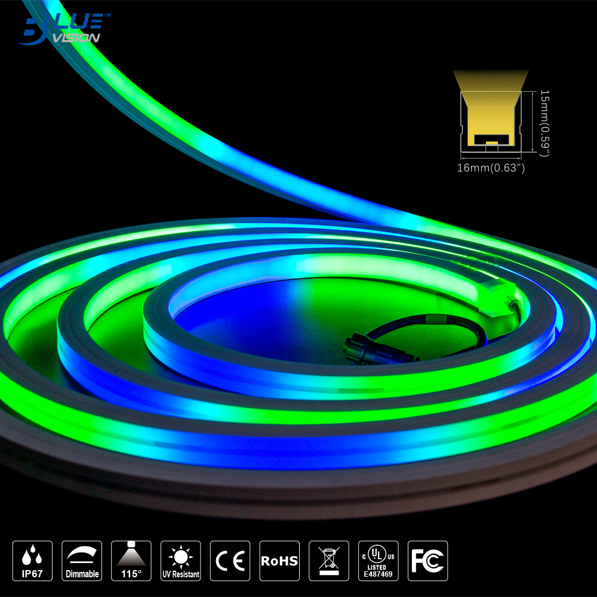Viewport: 597px width, 597px height.
Task: Click the UL Listed E487469 badge
Action: [378, 561]
